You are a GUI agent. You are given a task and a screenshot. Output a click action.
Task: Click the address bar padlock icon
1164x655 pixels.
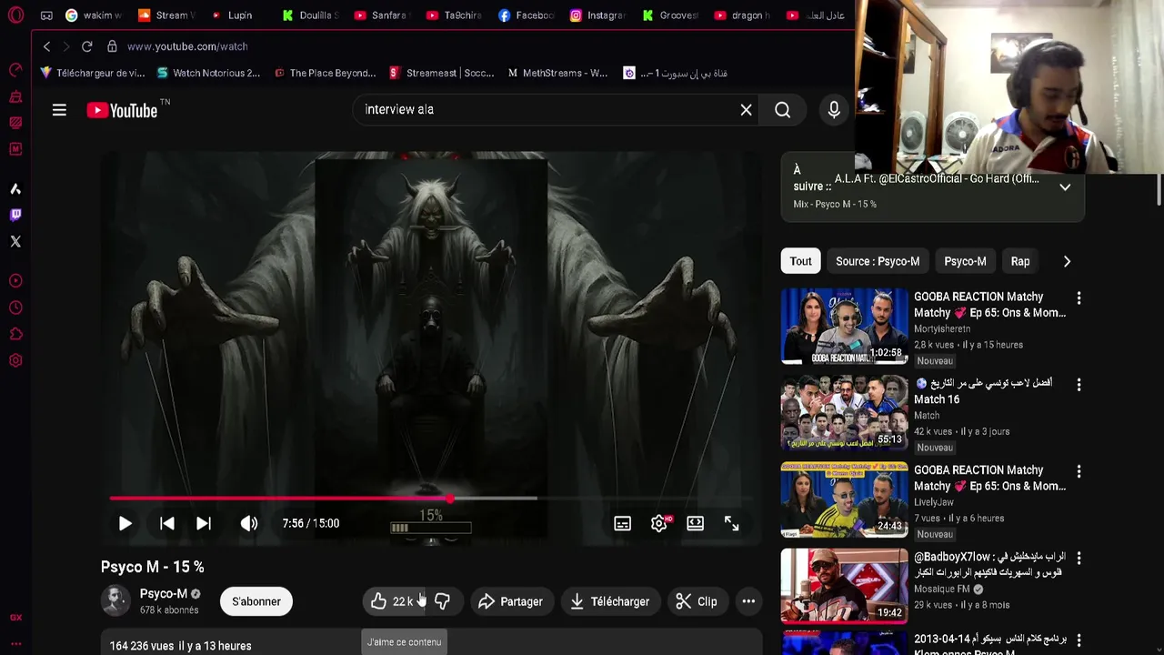click(112, 46)
